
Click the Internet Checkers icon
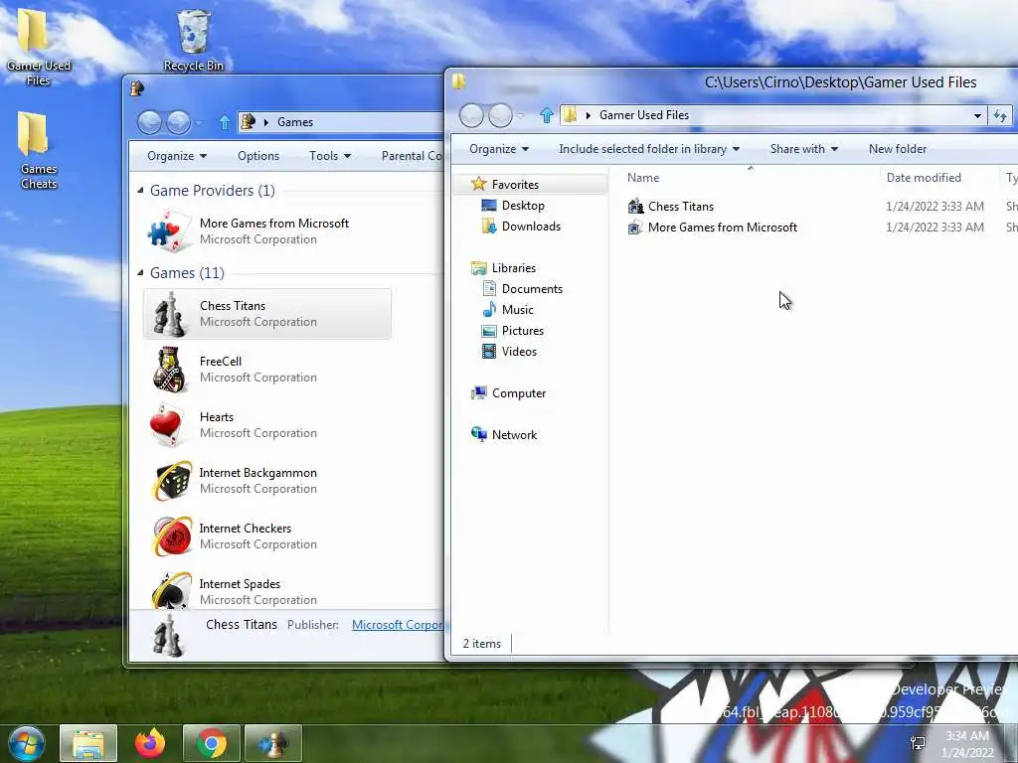click(172, 536)
